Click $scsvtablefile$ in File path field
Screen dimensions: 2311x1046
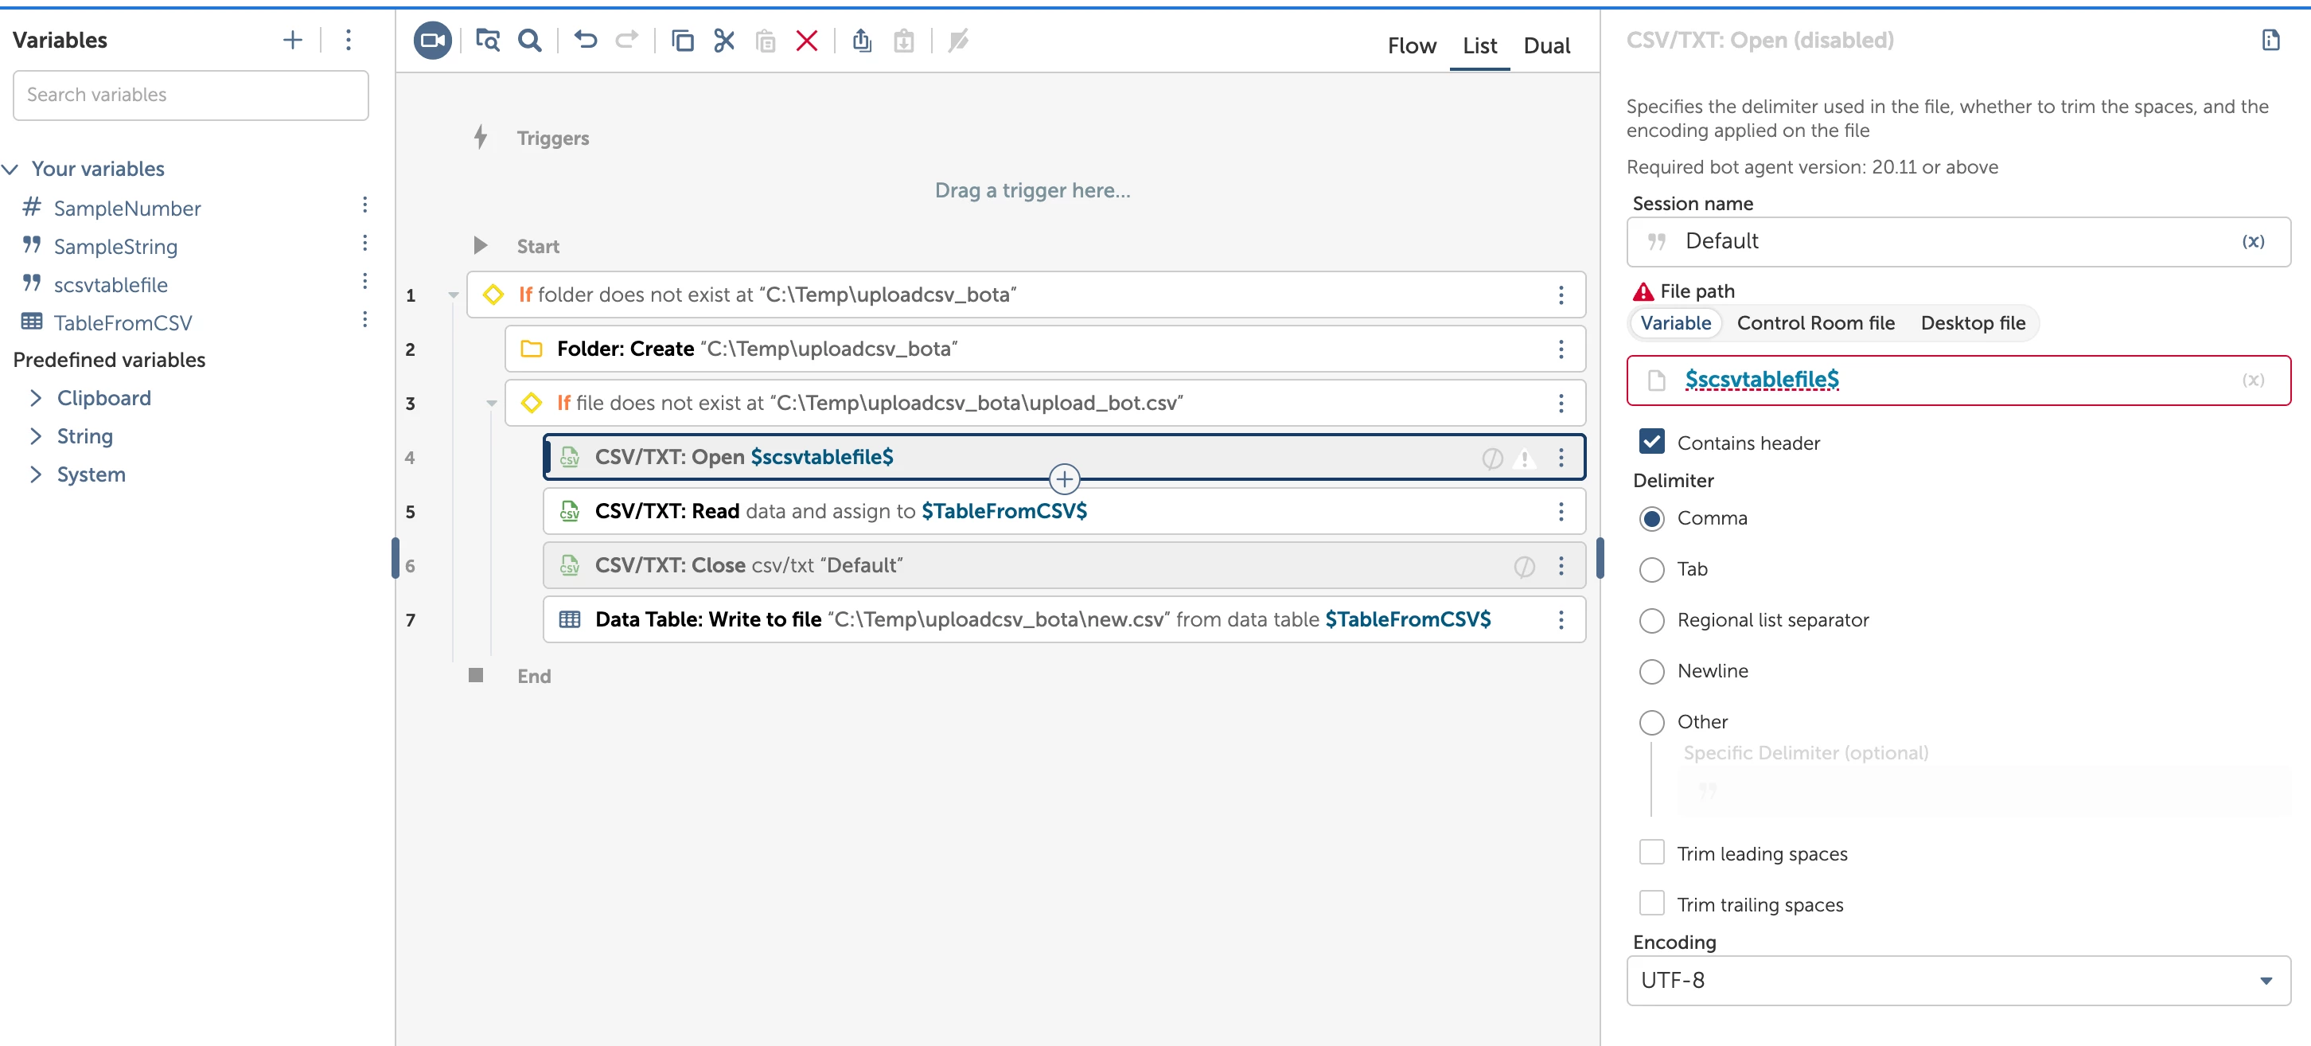[x=1761, y=381]
